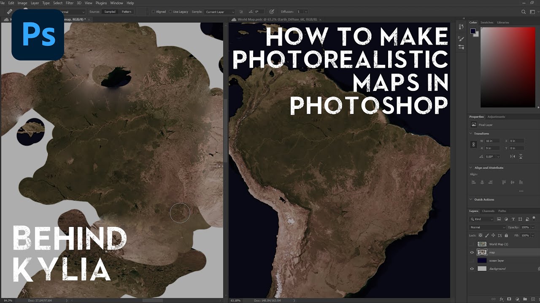
Task: Align top edges icon
Action: (x=504, y=182)
